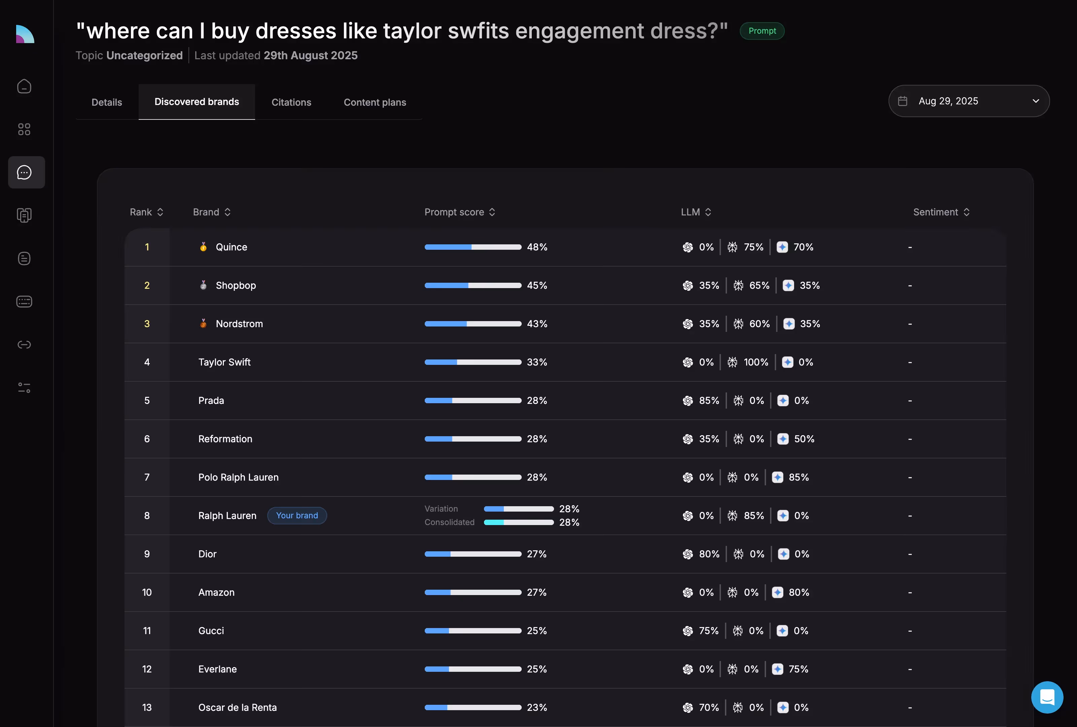
Task: Open the dashboard grid icon
Action: pos(24,129)
